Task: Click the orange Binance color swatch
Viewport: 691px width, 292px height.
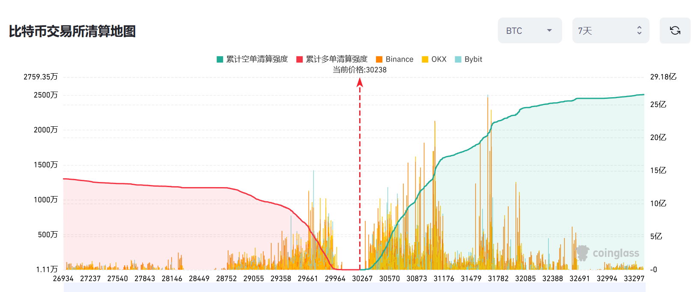Action: [x=379, y=59]
